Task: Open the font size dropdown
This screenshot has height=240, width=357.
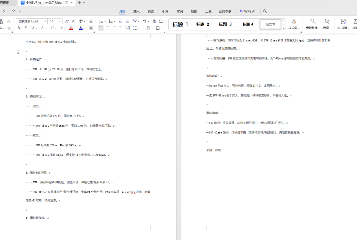Action: pyautogui.click(x=60, y=21)
